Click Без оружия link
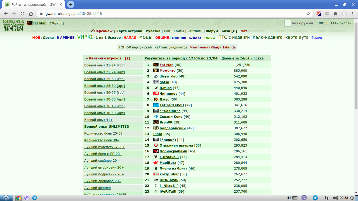This screenshot has width=358, height=201. (302, 23)
